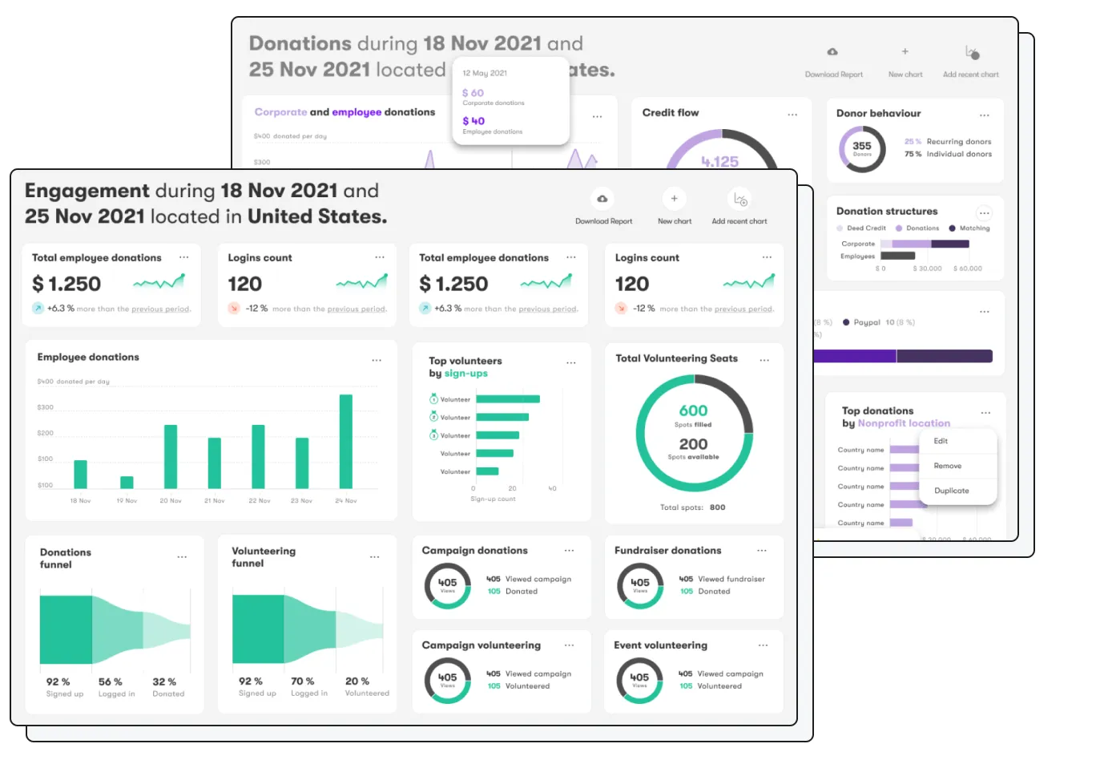Open the Donor behaviour card options menu

985,115
